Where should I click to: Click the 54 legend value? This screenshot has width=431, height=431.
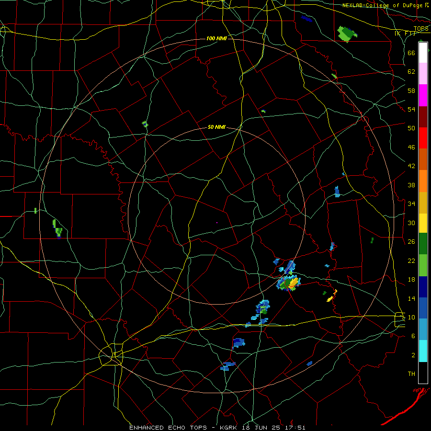tap(411, 109)
